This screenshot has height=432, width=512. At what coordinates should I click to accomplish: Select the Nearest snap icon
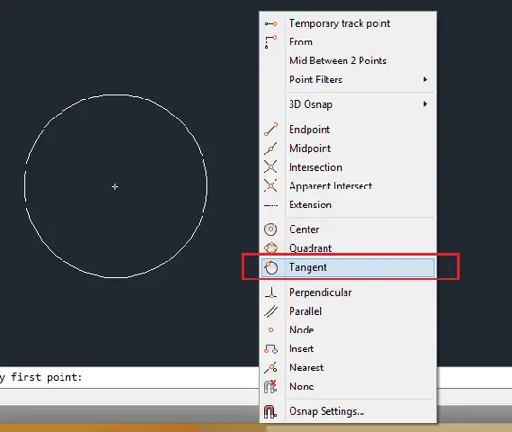click(x=270, y=367)
